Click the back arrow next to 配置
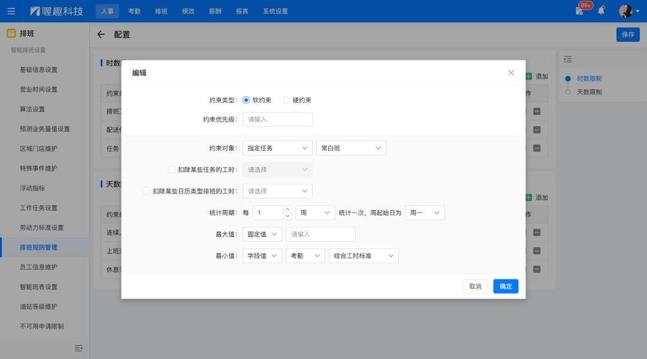Viewport: 647px width, 359px height. (x=101, y=35)
